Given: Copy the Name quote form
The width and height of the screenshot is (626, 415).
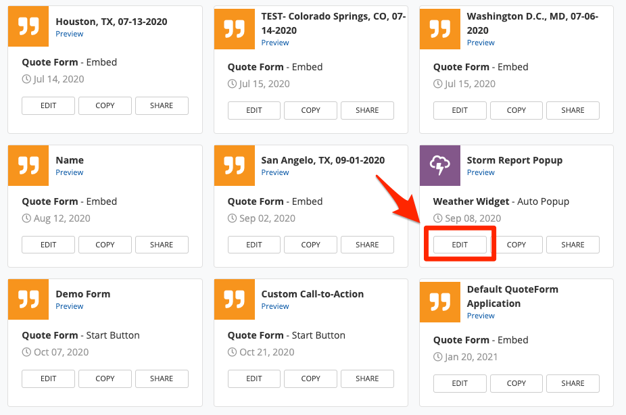Looking at the screenshot, I should (x=105, y=245).
